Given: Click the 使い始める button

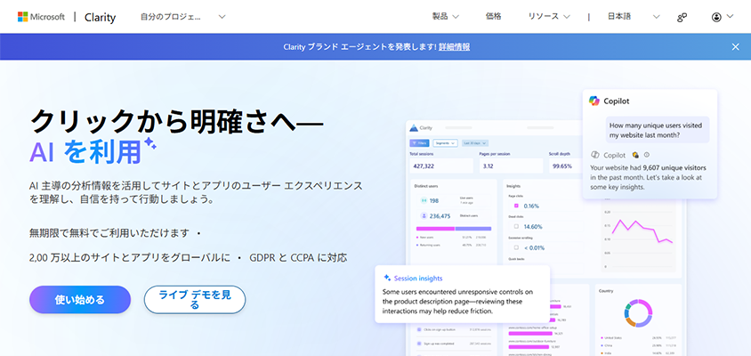Looking at the screenshot, I should 80,300.
